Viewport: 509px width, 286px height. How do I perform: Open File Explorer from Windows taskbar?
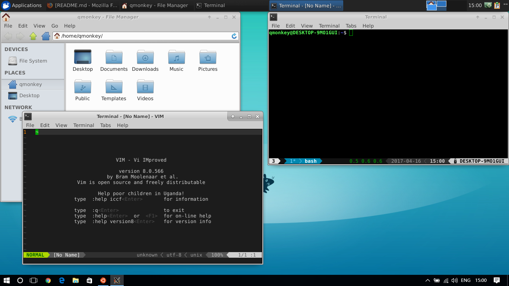[x=76, y=280]
